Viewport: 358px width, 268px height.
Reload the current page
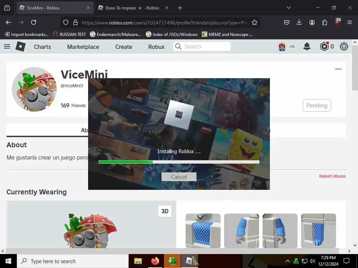pos(34,22)
